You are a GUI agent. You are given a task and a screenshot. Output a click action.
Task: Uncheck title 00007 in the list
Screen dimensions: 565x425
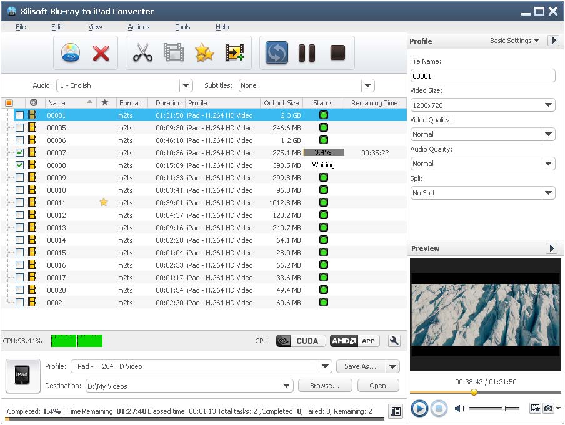(19, 152)
